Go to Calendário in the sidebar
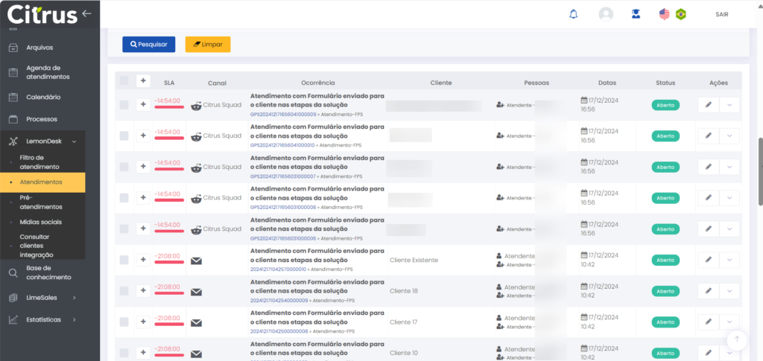 (43, 97)
